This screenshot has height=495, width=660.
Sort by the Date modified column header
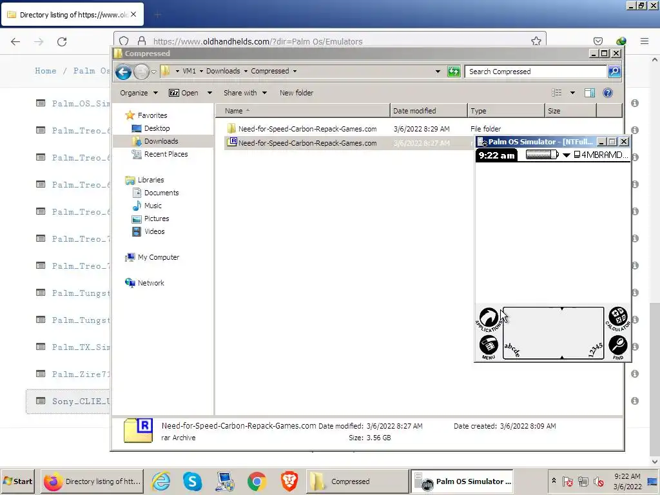[429, 111]
